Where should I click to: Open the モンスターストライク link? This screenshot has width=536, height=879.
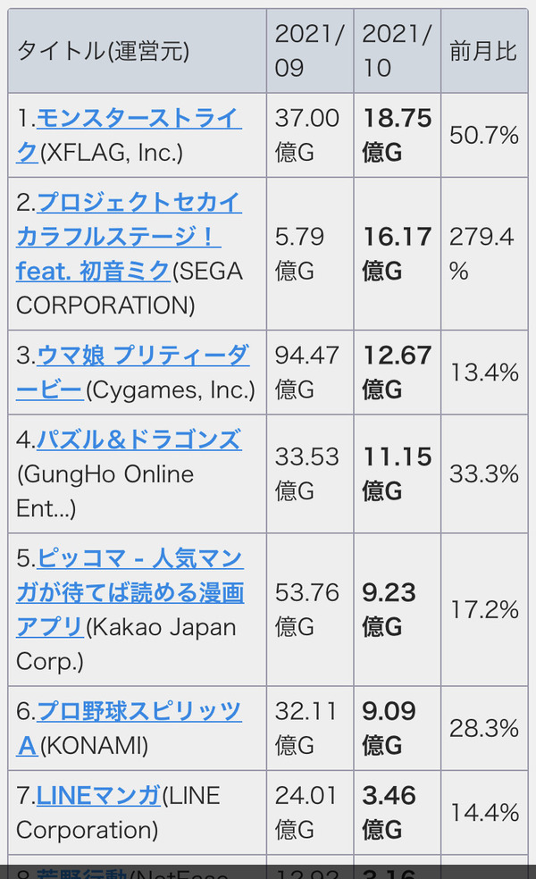coord(129,135)
